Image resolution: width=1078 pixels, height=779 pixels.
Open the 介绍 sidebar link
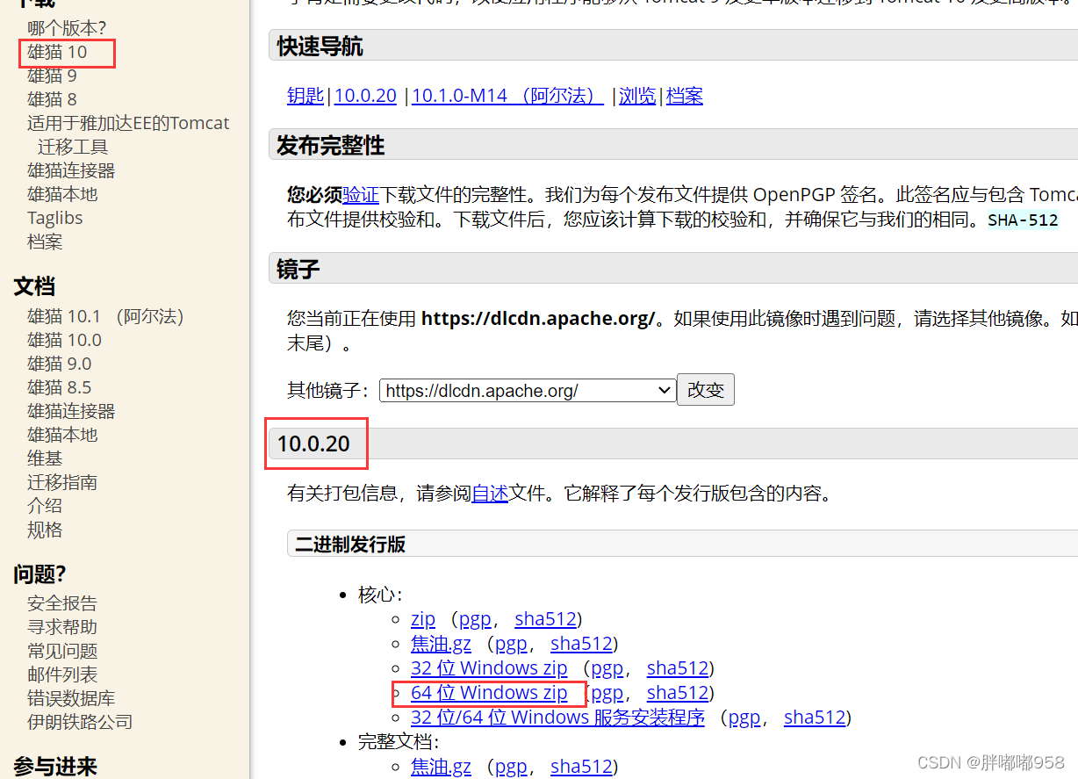45,506
